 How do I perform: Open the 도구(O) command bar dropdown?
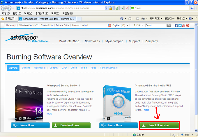(182, 19)
